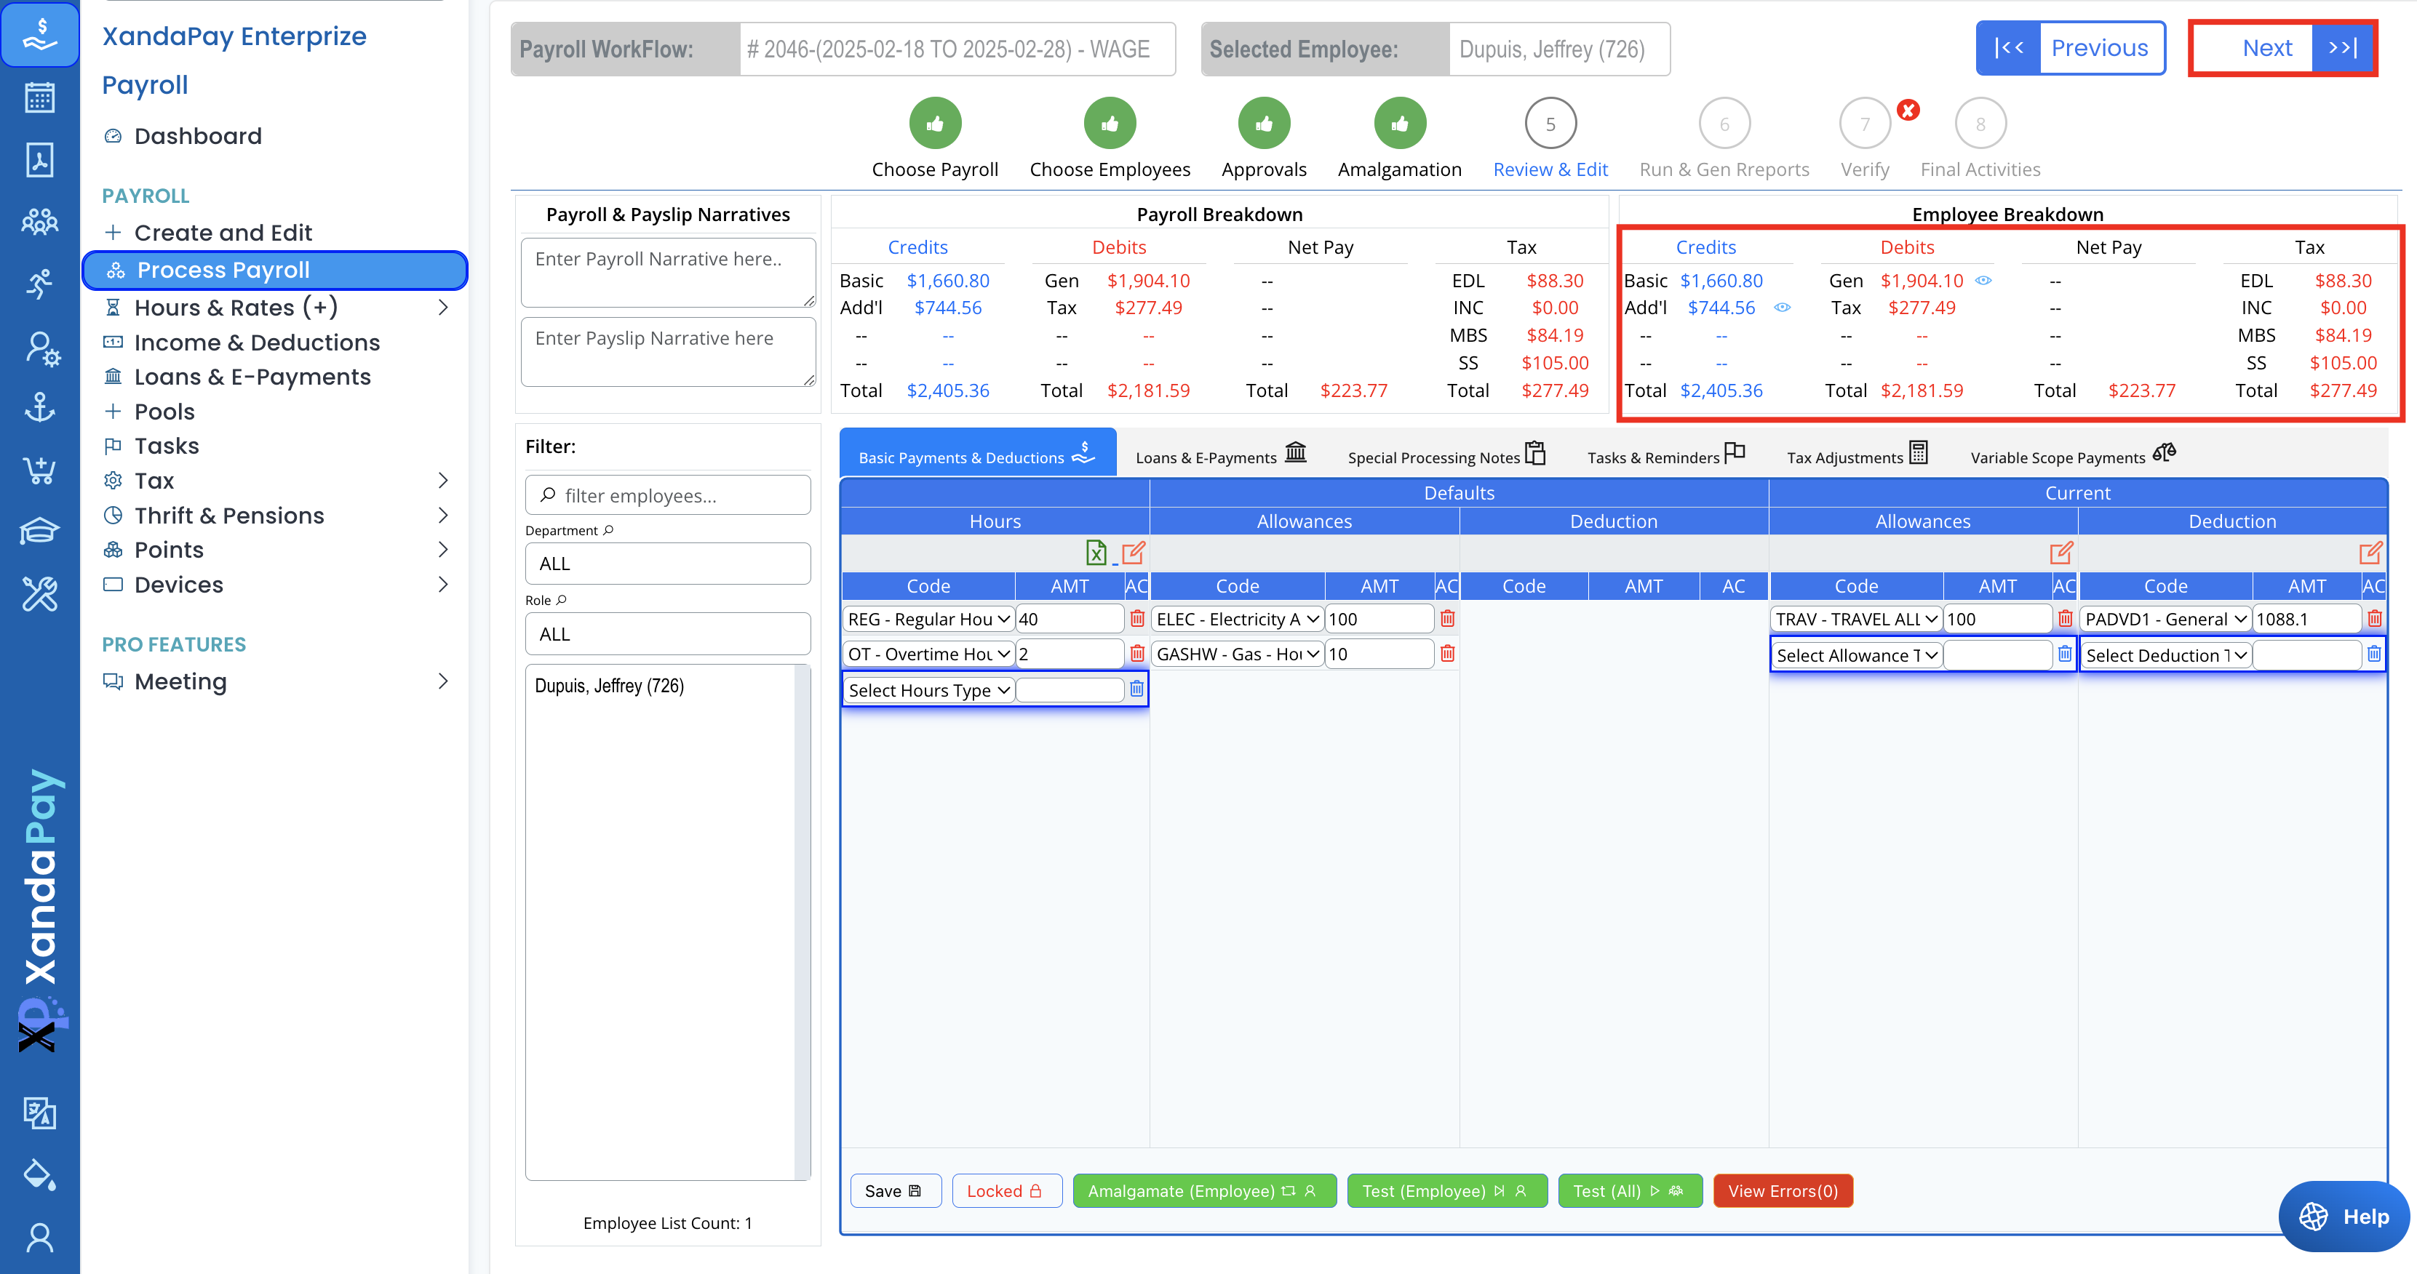Click the anchor icon in left sidebar
This screenshot has height=1274, width=2417.
[x=39, y=408]
